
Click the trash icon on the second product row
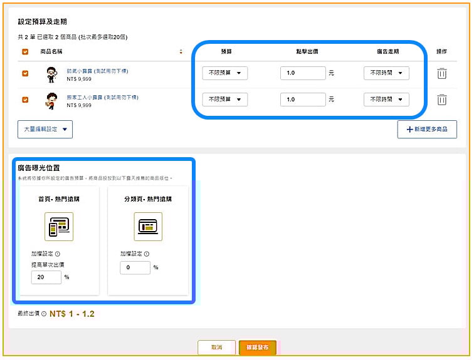(x=441, y=100)
